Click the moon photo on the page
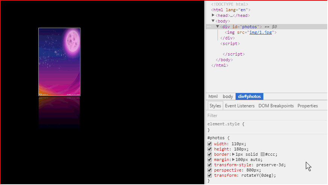Screen dimensions: 328x185 tap(59, 62)
